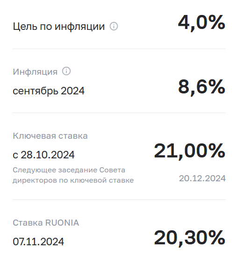This screenshot has width=237, height=256.
Task: Click the 20,30% RUONIA rate value
Action: [190, 238]
